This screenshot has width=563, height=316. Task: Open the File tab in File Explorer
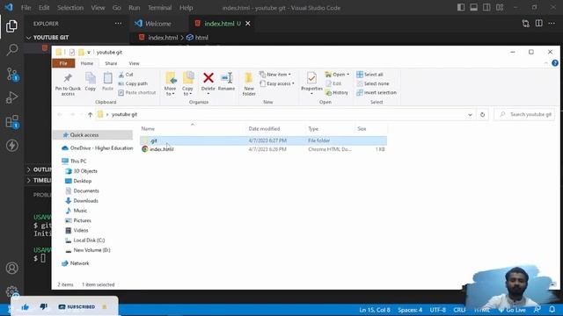pos(63,63)
